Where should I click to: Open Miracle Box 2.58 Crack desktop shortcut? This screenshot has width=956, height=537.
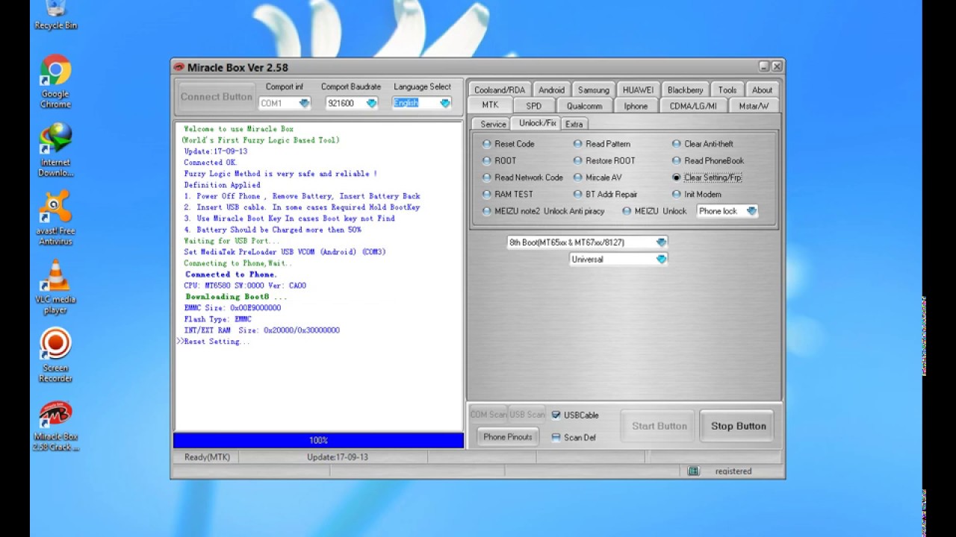(55, 425)
